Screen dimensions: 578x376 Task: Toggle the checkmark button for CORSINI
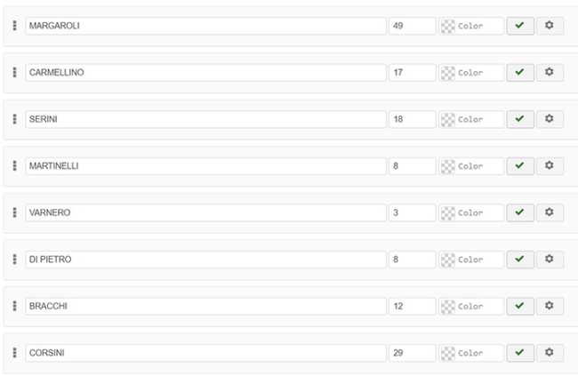click(520, 353)
